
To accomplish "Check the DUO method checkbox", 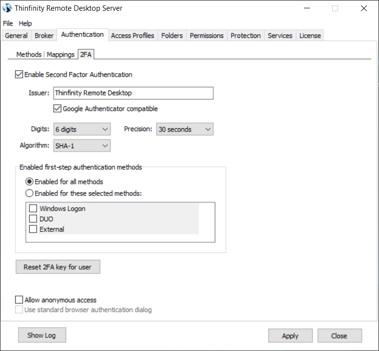I will click(33, 219).
